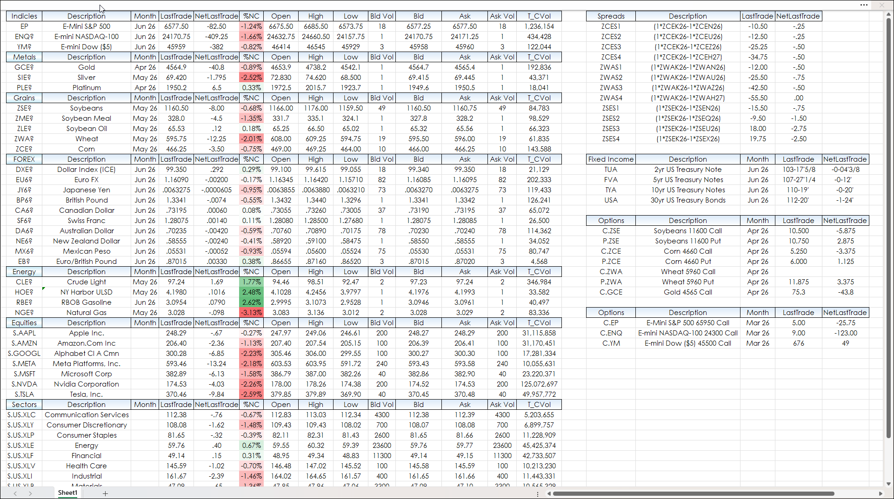Select the Nvidia Corporation description cell
The width and height of the screenshot is (894, 499).
point(87,384)
